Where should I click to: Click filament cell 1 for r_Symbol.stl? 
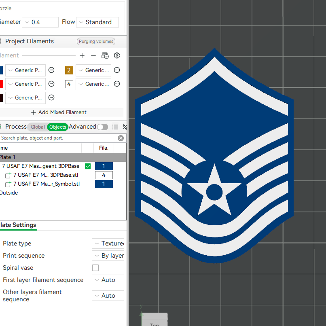[x=104, y=184]
